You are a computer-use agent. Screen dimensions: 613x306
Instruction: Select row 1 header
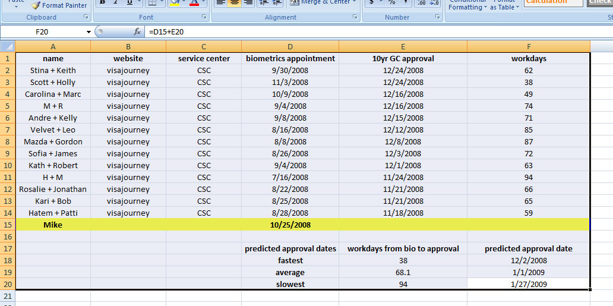[8, 58]
